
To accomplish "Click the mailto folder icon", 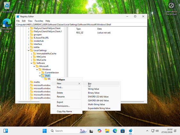I will (x=31, y=82).
